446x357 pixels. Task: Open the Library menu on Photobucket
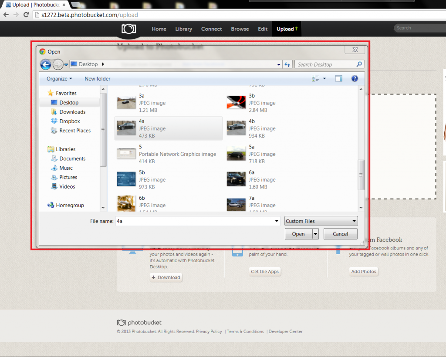coord(184,29)
